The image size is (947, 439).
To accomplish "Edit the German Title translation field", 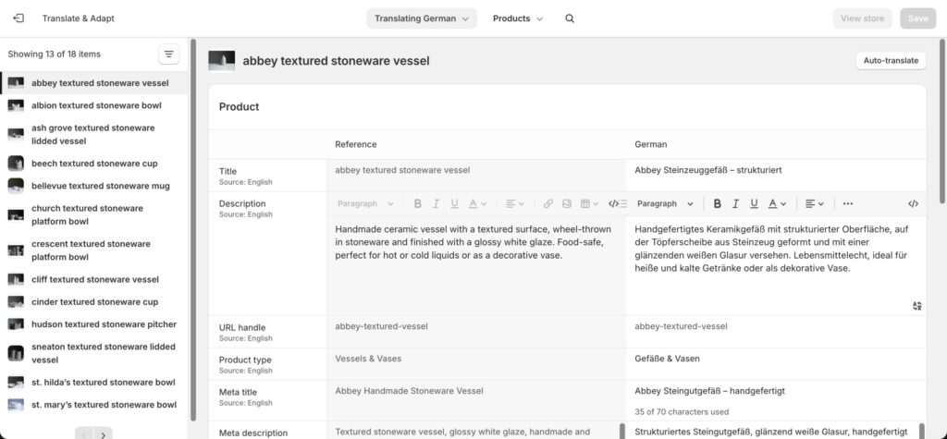I will 776,175.
